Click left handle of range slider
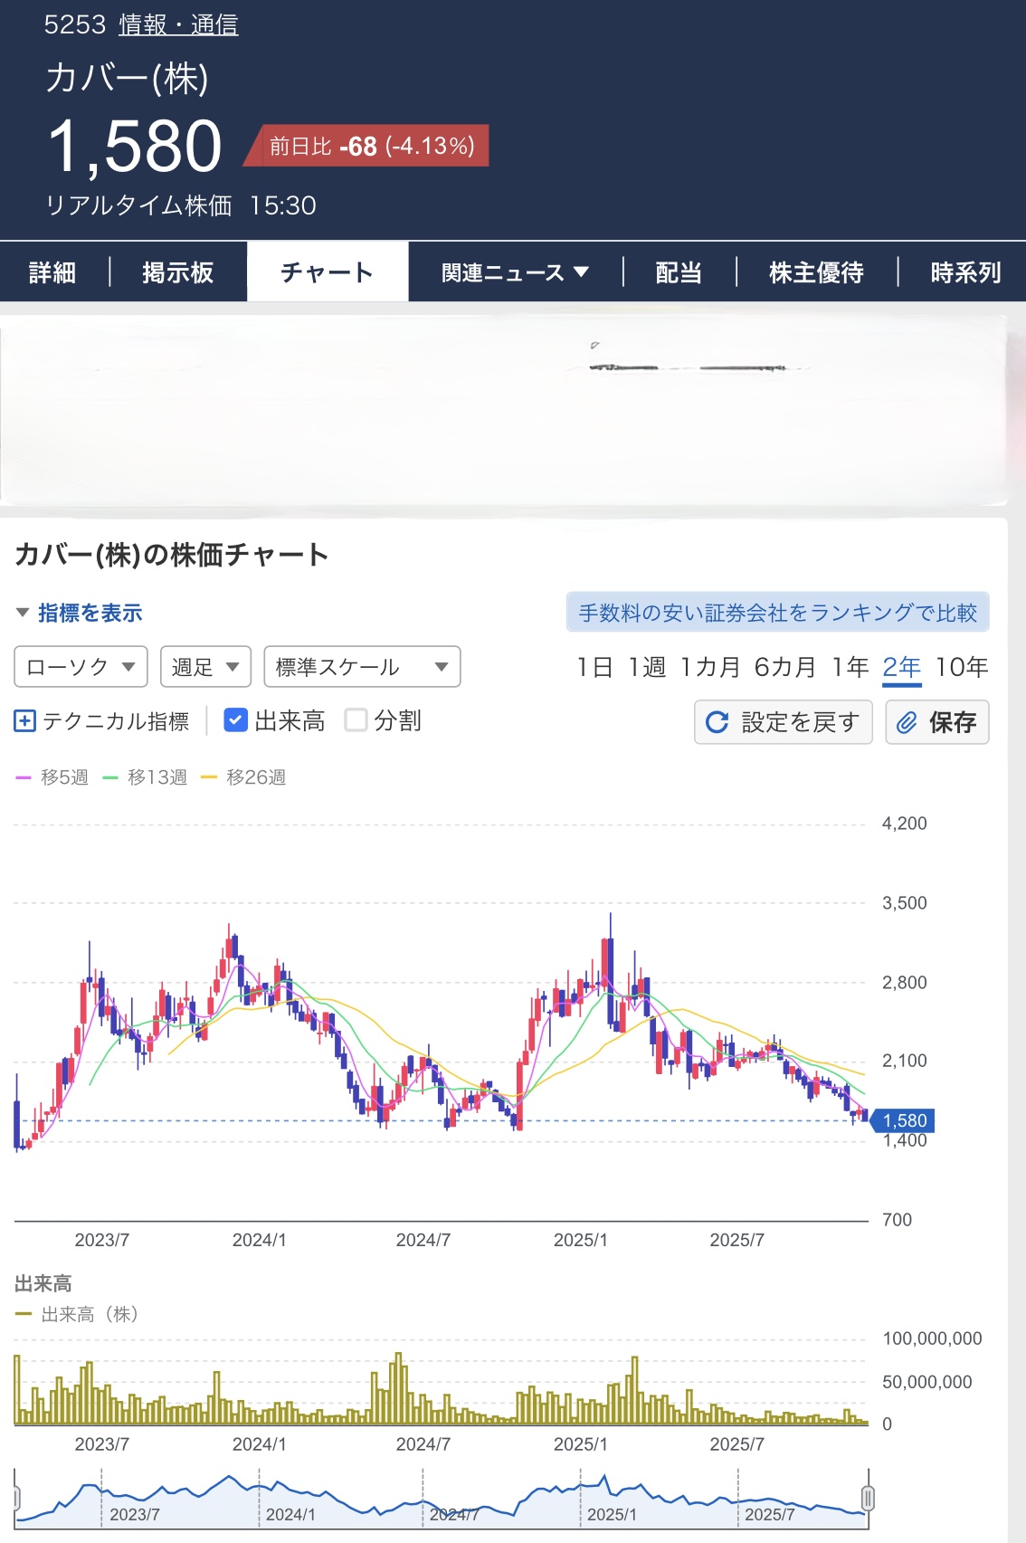This screenshot has width=1026, height=1543. 16,1498
